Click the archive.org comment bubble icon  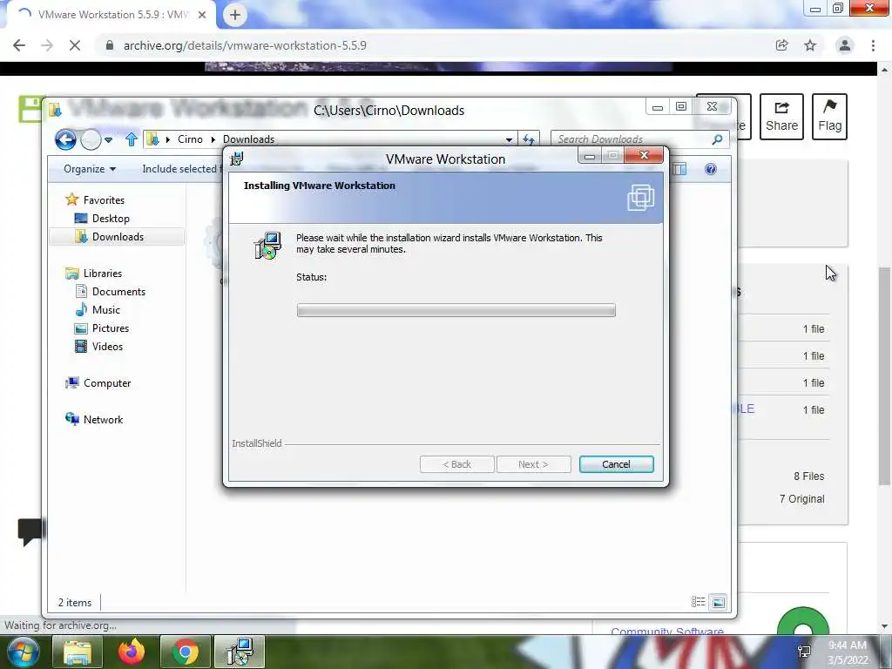[x=30, y=531]
